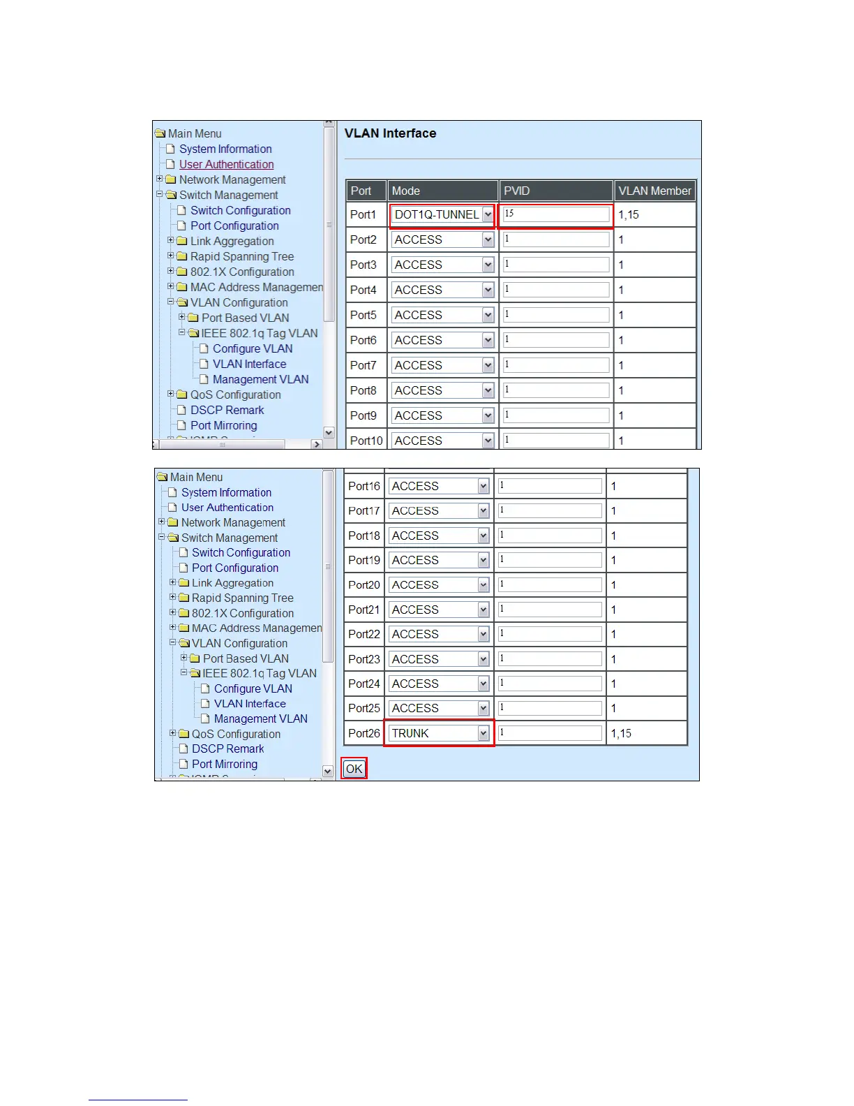Collapse IEEE 802.1q Tag VLAN node, top screenshot
This screenshot has width=854, height=1106.
(182, 332)
